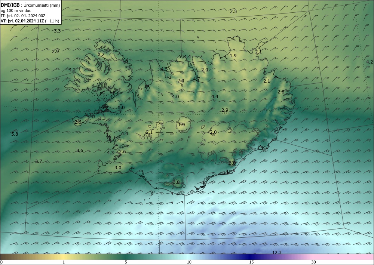This screenshot has width=374, height=265.
Task: Click the 'og 100 m vindur.' legend line
Action: tap(16, 10)
